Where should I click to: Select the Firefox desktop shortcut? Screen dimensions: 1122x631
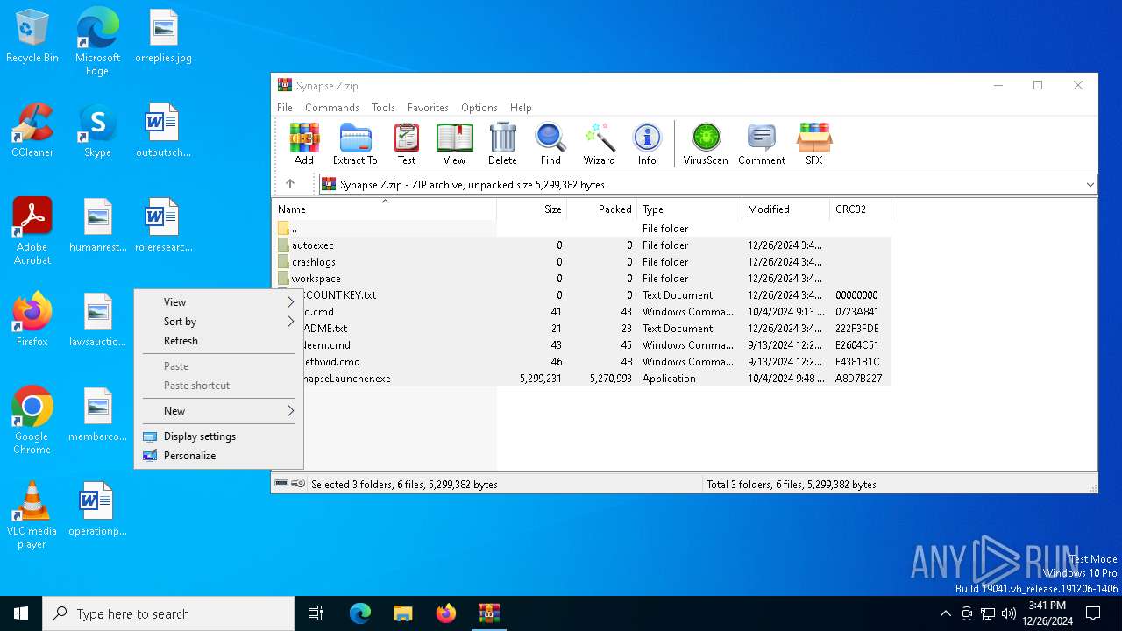(x=32, y=320)
